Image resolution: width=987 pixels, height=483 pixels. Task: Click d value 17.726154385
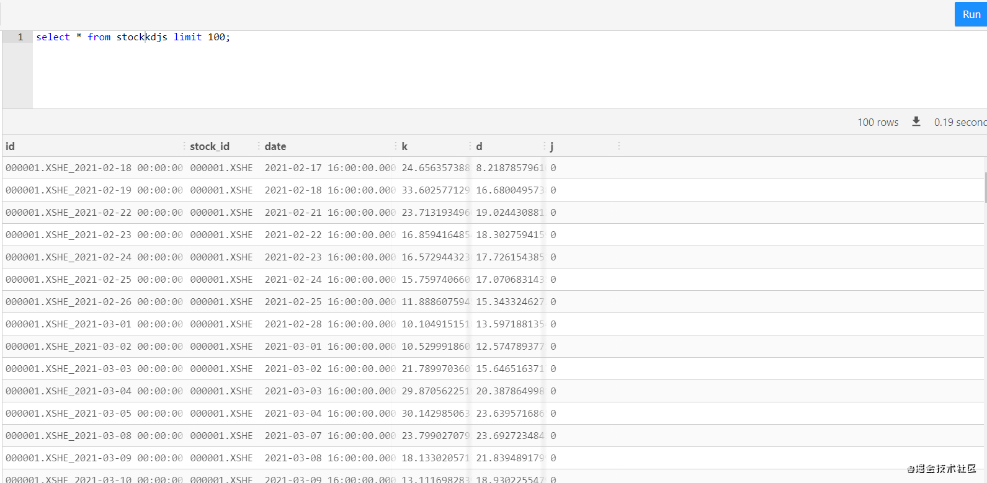(x=510, y=257)
